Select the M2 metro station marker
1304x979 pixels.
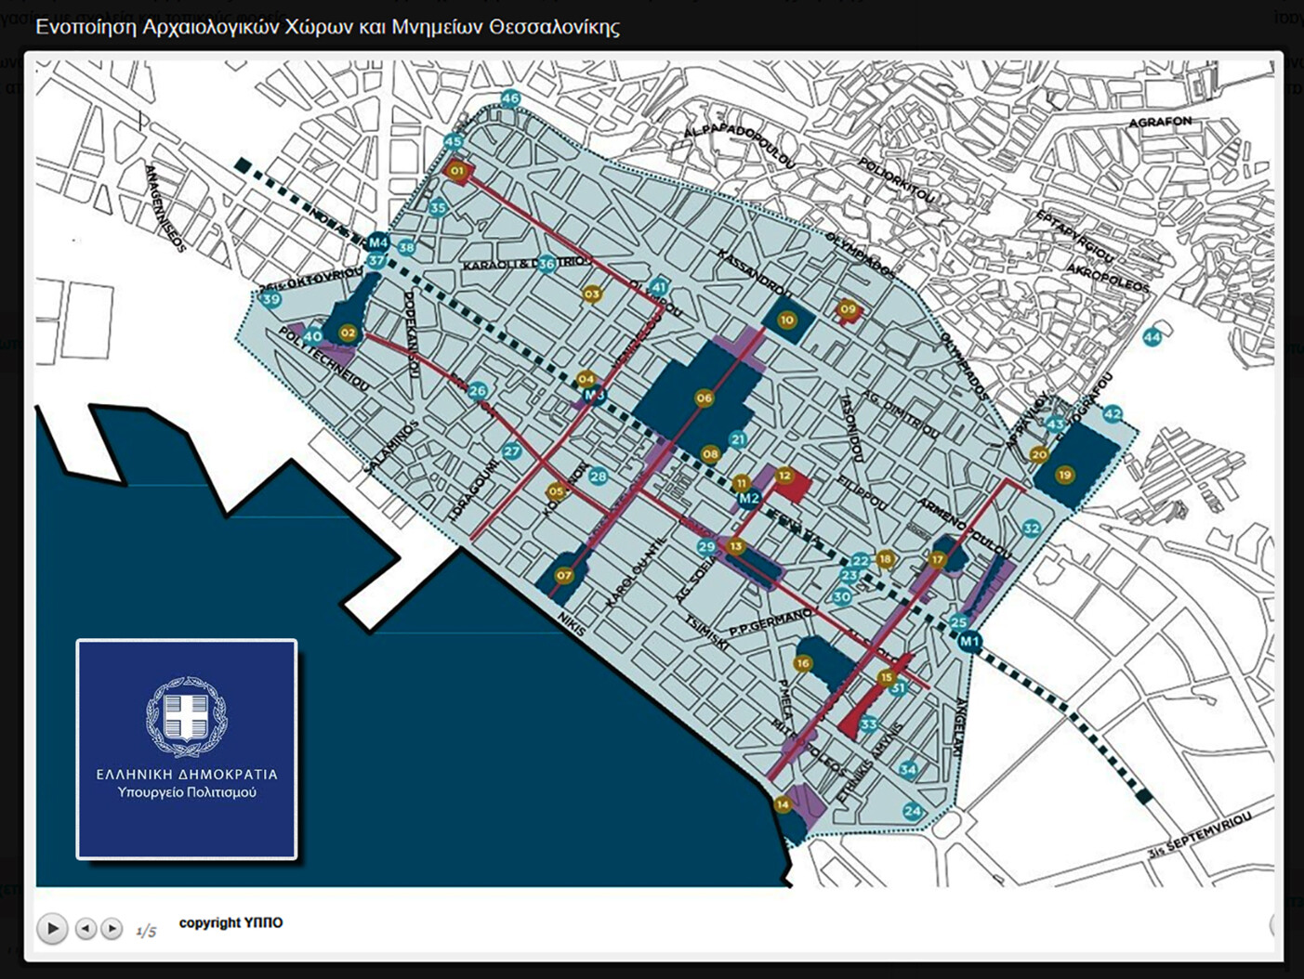(x=748, y=499)
